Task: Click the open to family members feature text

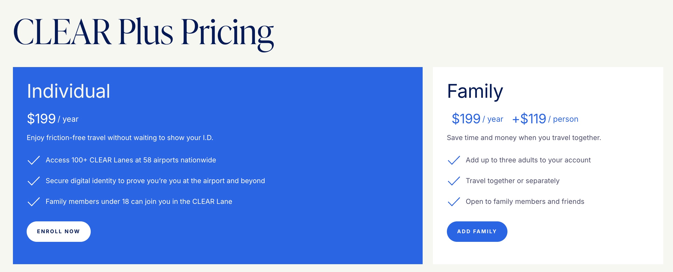Action: (x=525, y=201)
